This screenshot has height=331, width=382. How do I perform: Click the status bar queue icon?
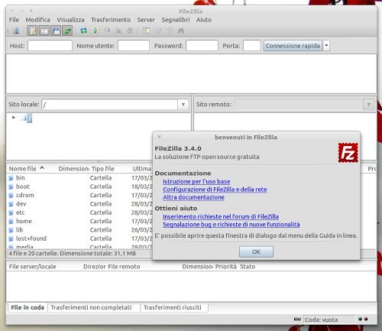(297, 319)
